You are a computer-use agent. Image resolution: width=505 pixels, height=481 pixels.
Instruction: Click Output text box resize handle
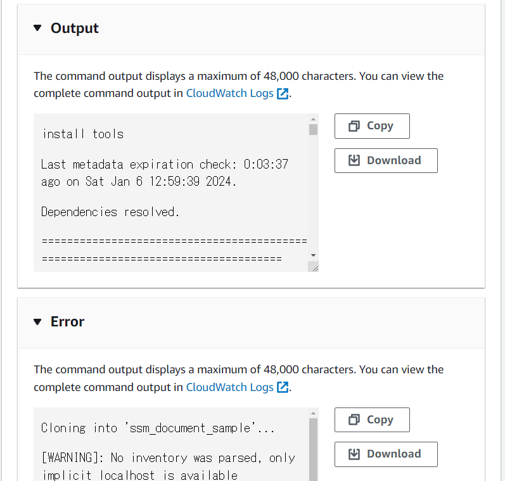(313, 267)
